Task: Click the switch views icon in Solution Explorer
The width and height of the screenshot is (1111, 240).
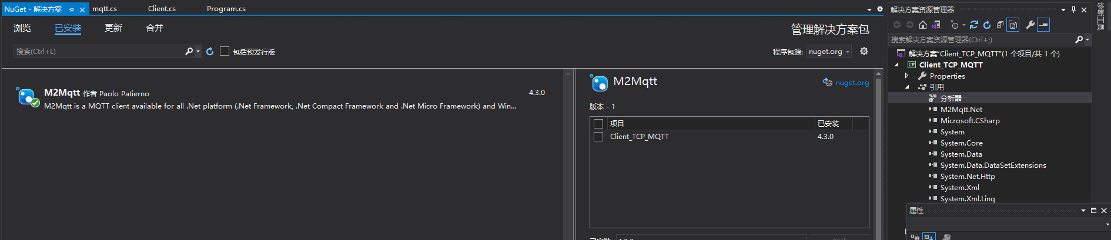Action: 936,25
